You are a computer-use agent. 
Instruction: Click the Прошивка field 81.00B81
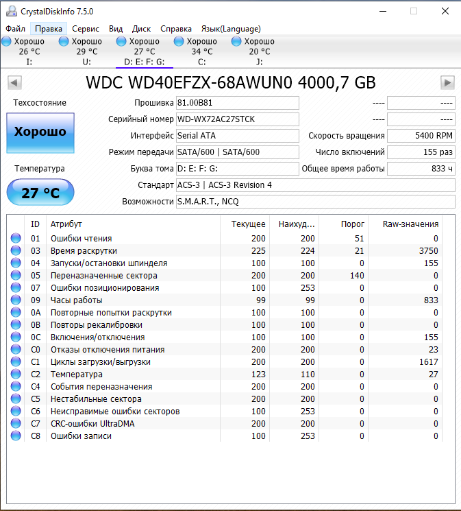(x=237, y=103)
